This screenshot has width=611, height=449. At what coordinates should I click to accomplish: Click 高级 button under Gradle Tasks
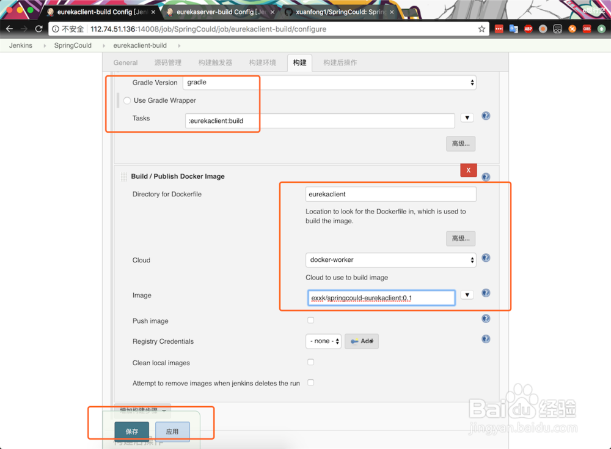(461, 144)
